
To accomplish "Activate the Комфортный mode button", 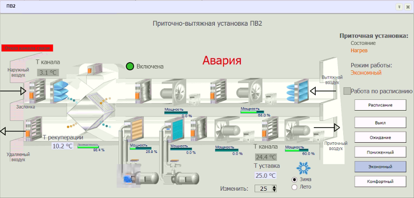I will coord(380,181).
